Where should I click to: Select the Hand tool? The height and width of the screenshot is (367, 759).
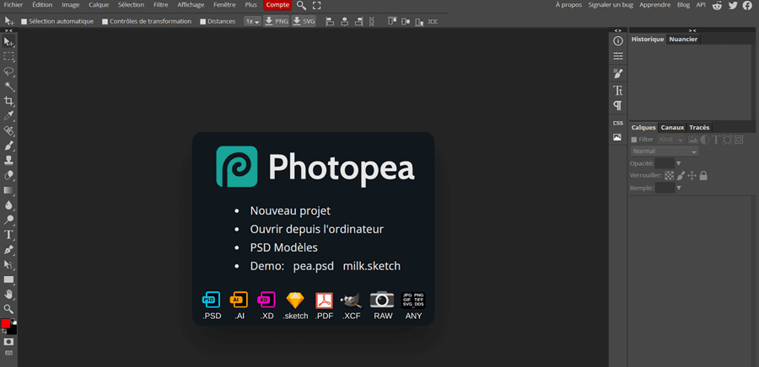(8, 294)
